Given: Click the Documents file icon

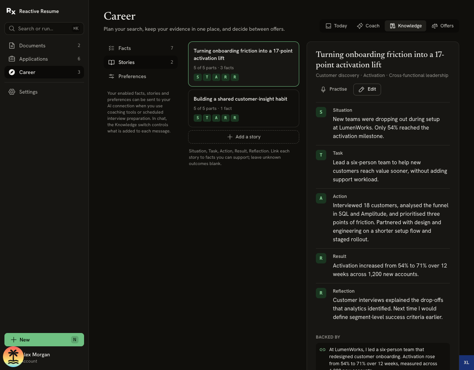Looking at the screenshot, I should [12, 46].
